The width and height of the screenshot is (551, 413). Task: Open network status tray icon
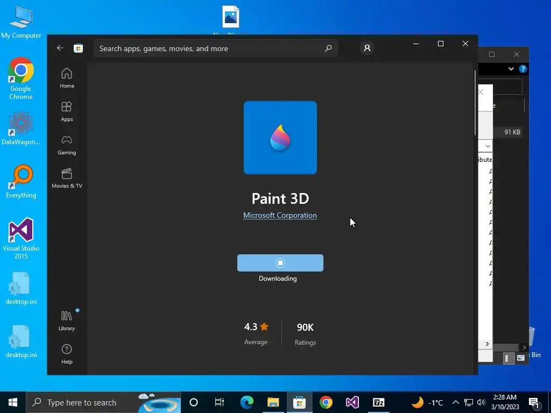[469, 402]
